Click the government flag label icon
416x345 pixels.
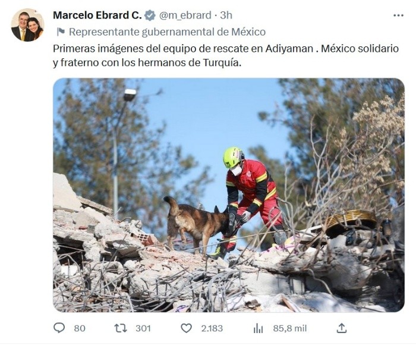pos(61,32)
